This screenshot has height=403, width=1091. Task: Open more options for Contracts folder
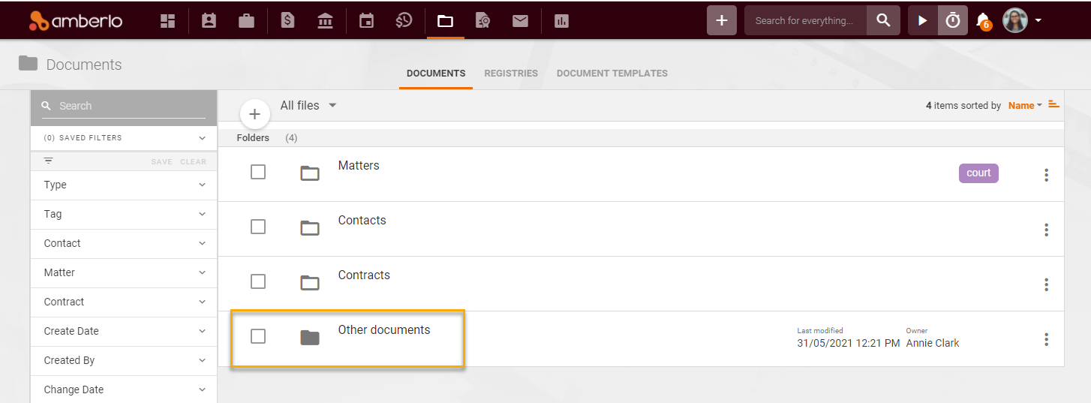pos(1046,284)
